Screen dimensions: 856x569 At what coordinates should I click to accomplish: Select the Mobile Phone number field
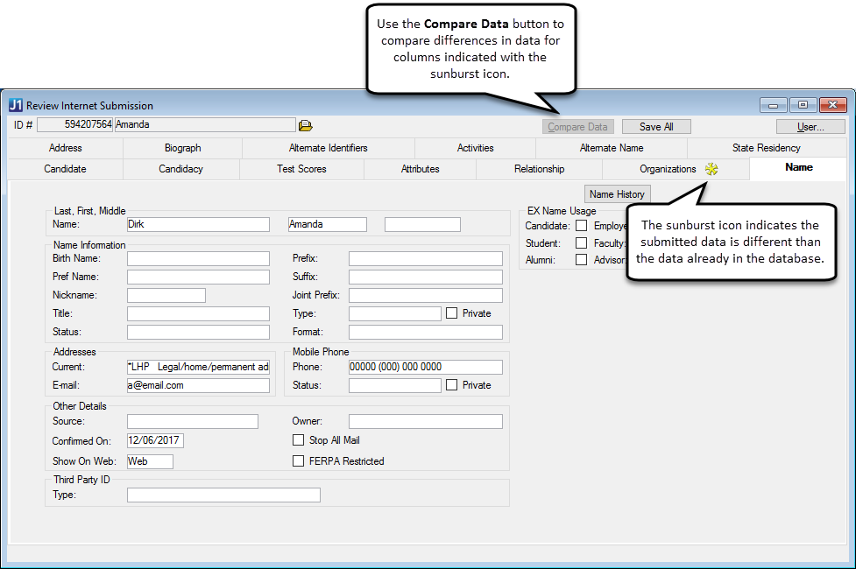point(425,367)
